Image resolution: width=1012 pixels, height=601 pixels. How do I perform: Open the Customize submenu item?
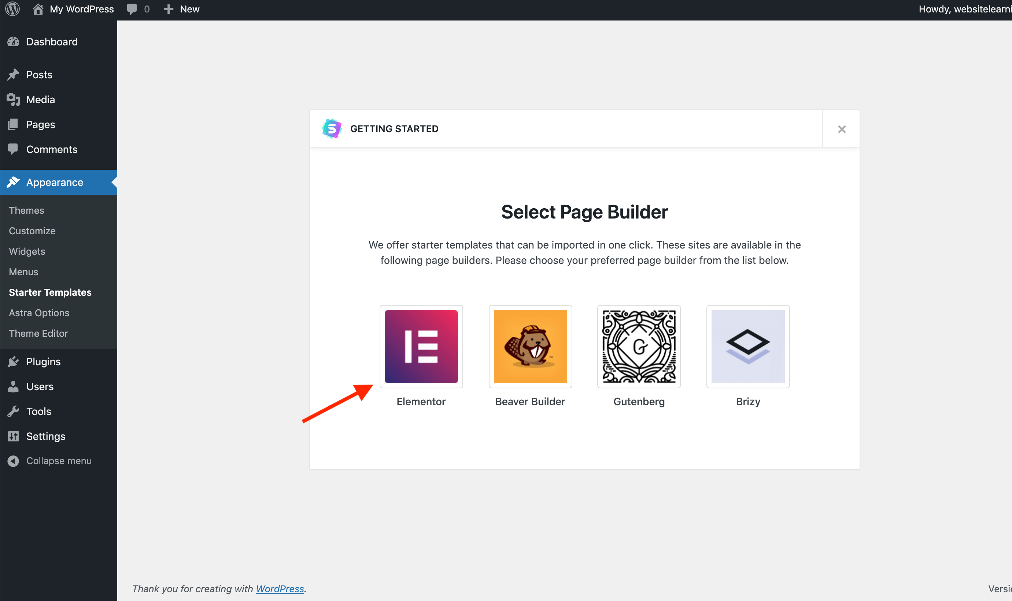(32, 231)
